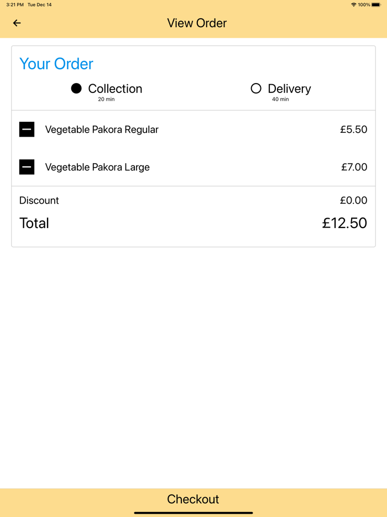Screen dimensions: 387x517
Task: Select the Delivery option
Action: [x=289, y=88]
